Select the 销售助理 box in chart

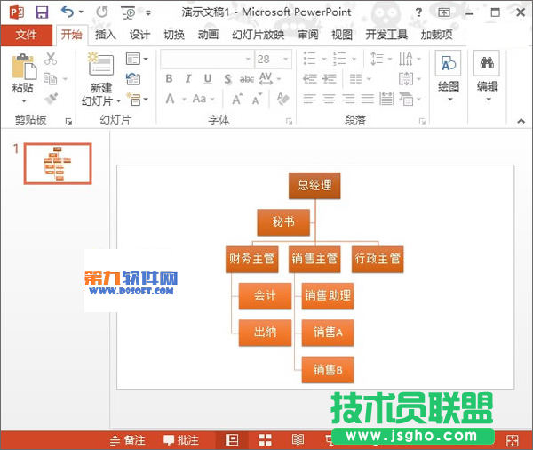pyautogui.click(x=328, y=296)
